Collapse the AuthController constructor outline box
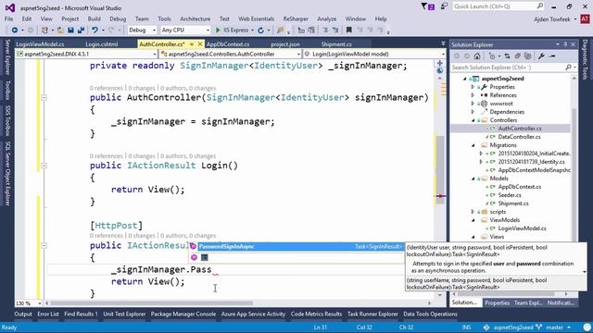The image size is (593, 333). tap(44, 98)
